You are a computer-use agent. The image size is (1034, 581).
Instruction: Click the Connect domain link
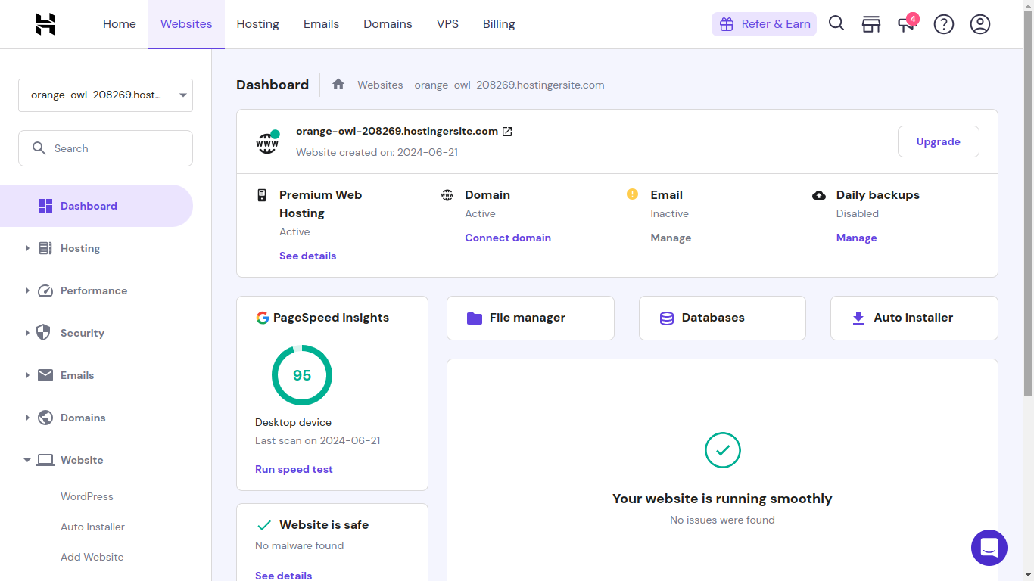[x=508, y=238]
